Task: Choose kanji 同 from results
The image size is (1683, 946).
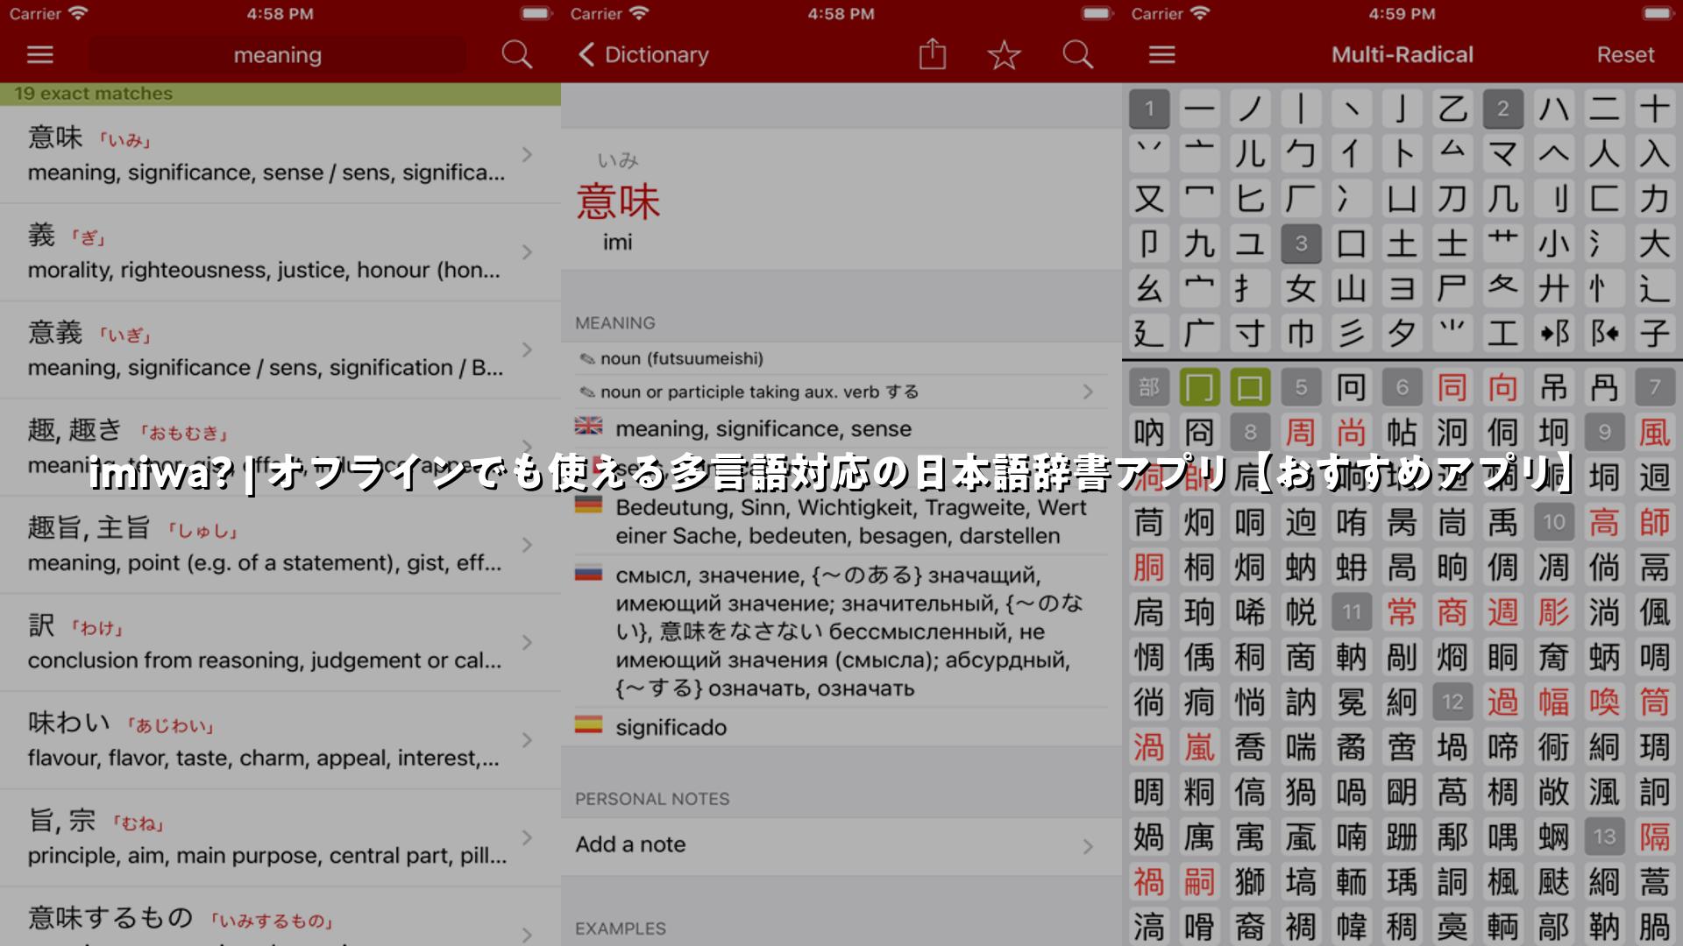Action: (1452, 387)
